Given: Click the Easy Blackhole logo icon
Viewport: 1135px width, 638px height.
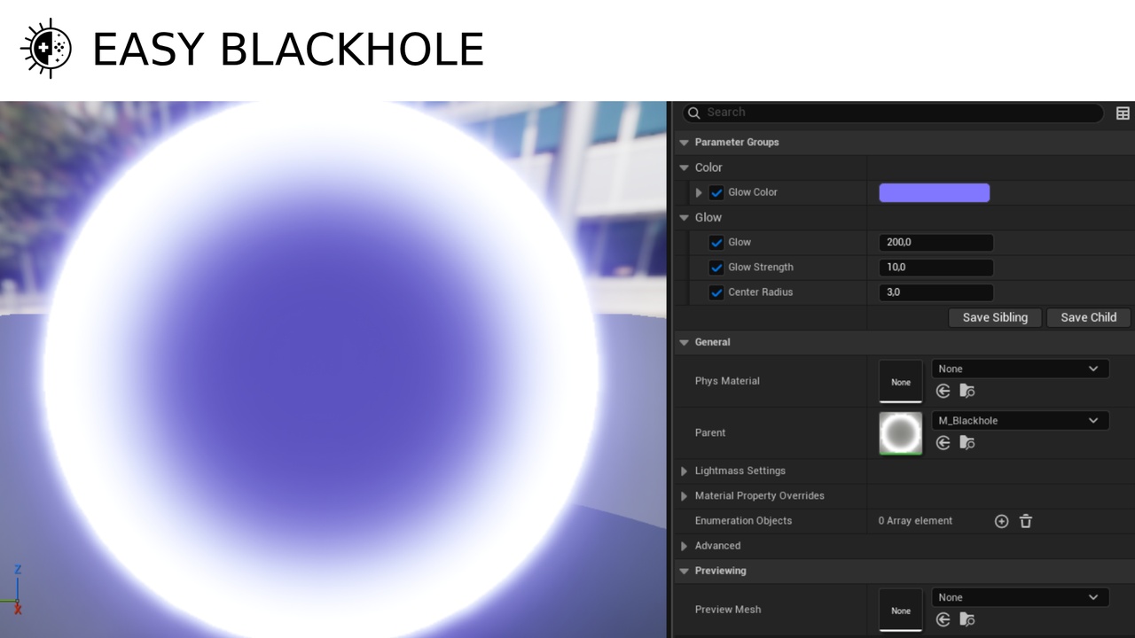Looking at the screenshot, I should click(x=46, y=48).
